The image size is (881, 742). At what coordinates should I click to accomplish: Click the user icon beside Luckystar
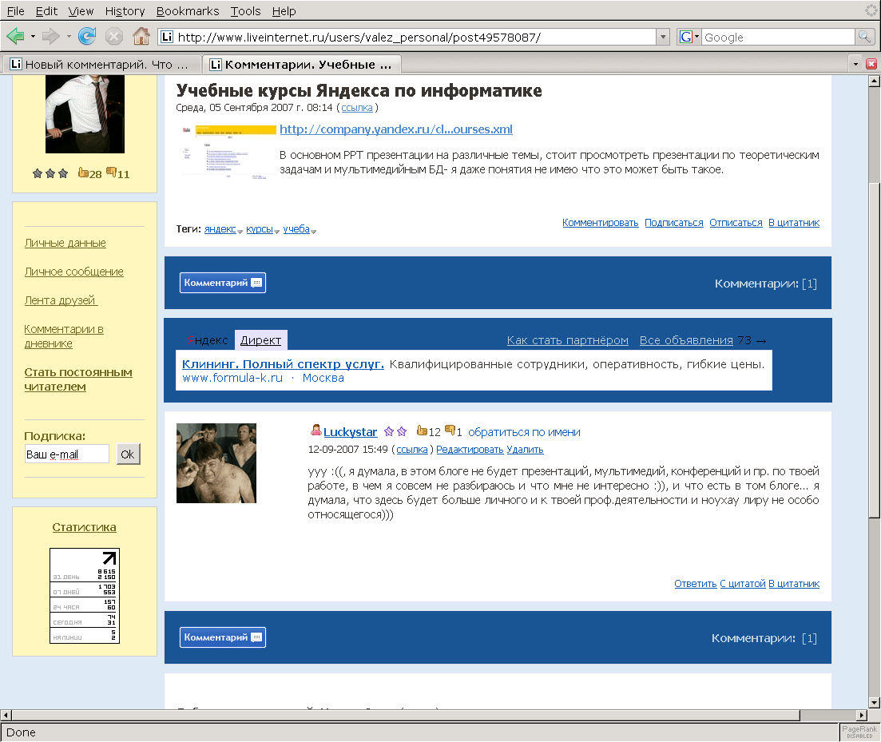[315, 431]
